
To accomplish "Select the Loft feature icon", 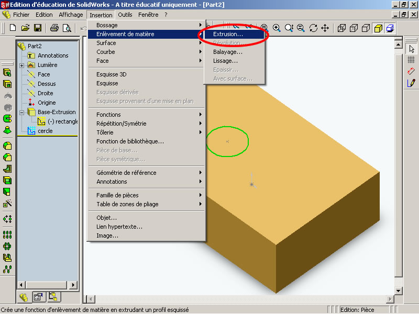I will [7, 130].
